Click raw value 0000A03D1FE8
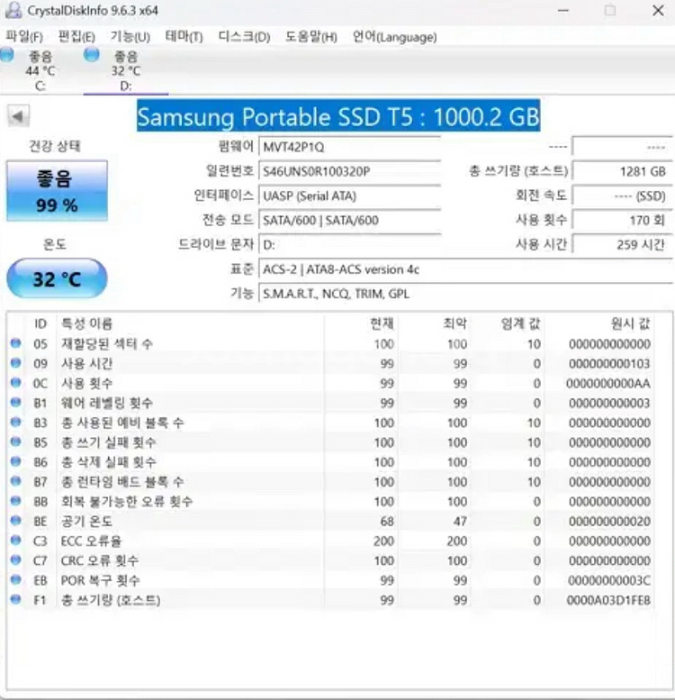675x700 pixels. pyautogui.click(x=608, y=600)
